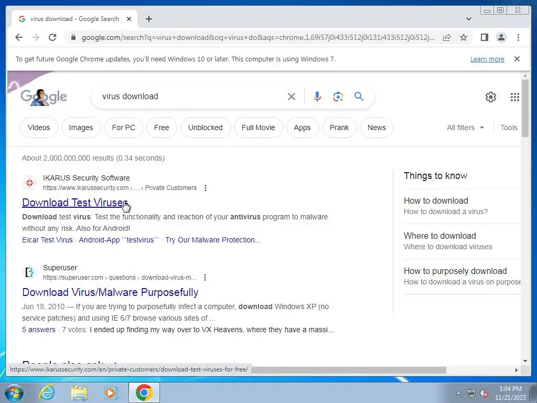The width and height of the screenshot is (537, 403).
Task: Open the more options dots for Superuser result
Action: 205,278
